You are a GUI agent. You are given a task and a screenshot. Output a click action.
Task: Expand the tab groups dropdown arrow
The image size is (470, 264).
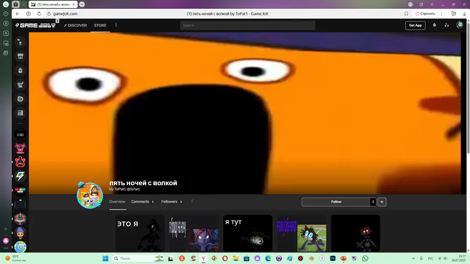[x=23, y=5]
